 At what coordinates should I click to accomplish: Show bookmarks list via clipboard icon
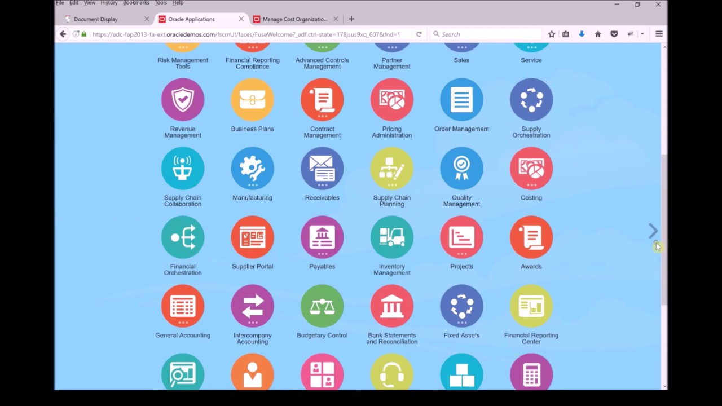coord(566,34)
